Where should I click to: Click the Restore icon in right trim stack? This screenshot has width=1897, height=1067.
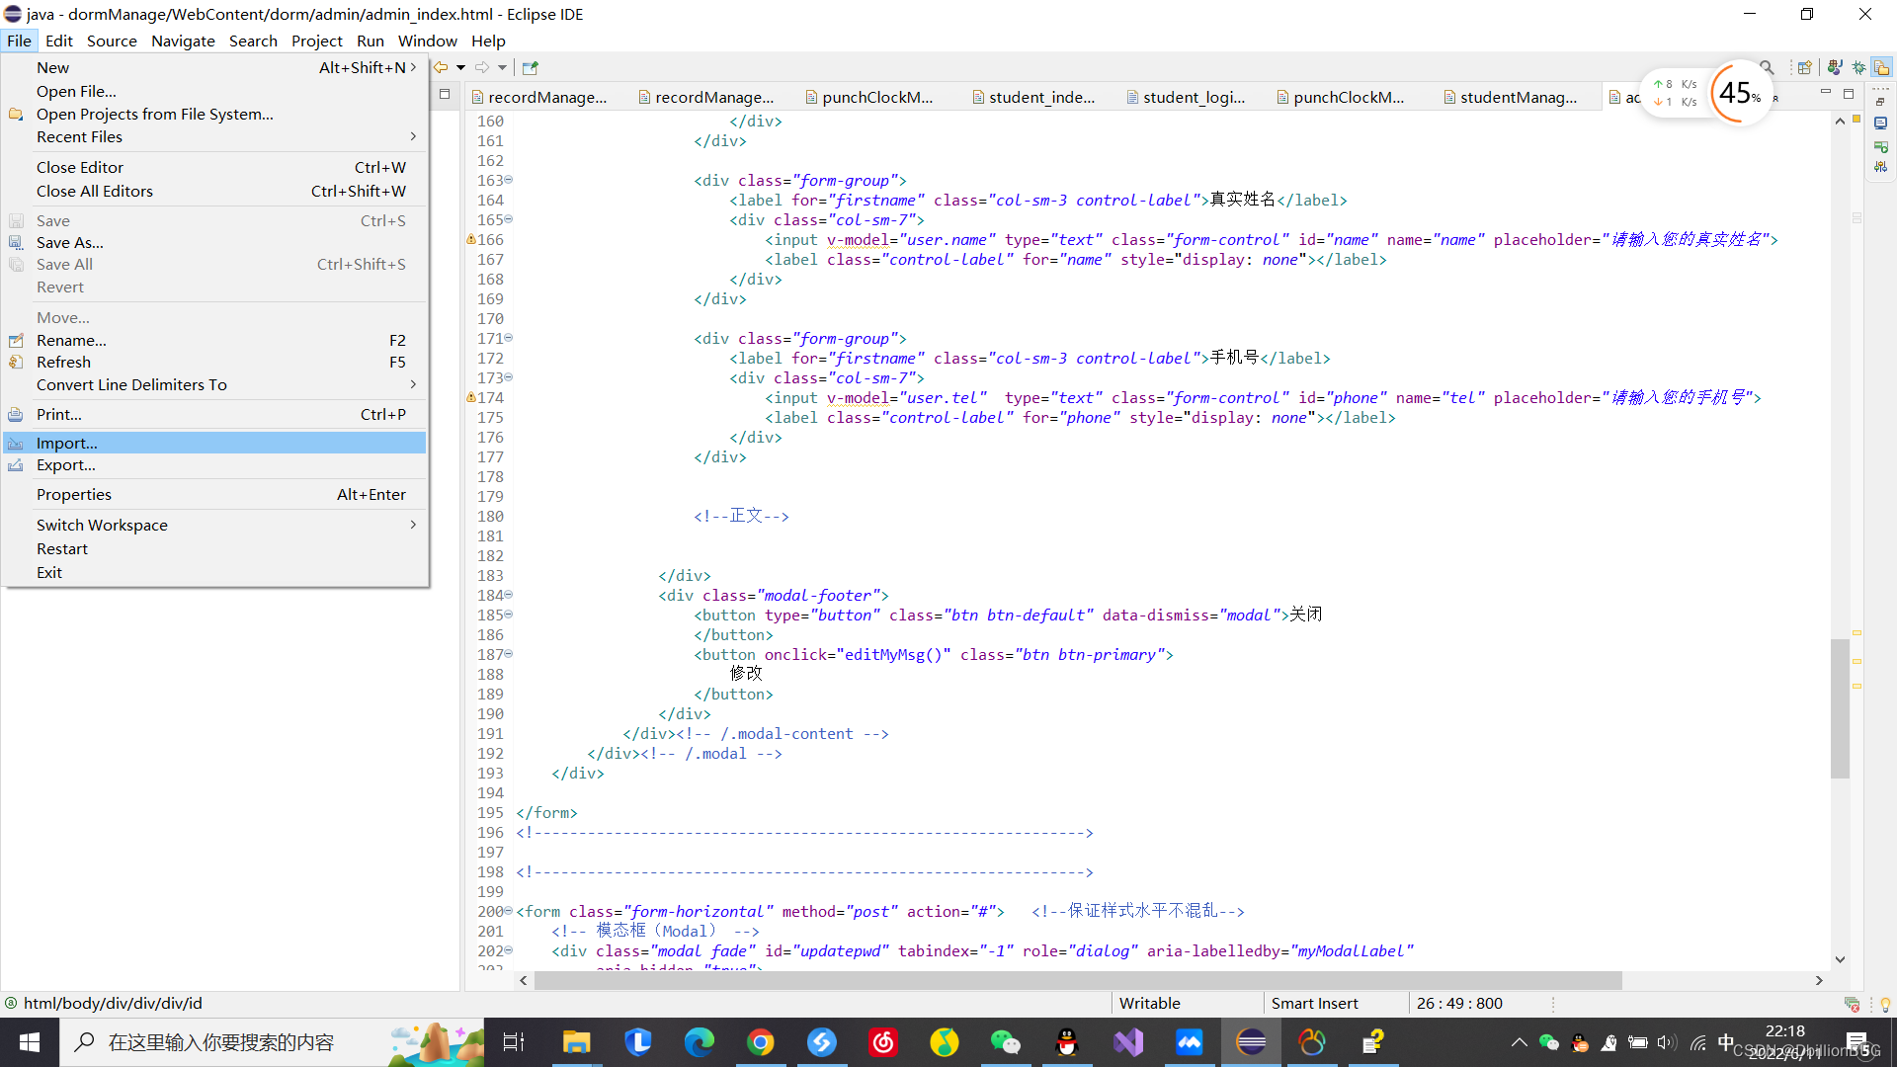[x=1880, y=102]
